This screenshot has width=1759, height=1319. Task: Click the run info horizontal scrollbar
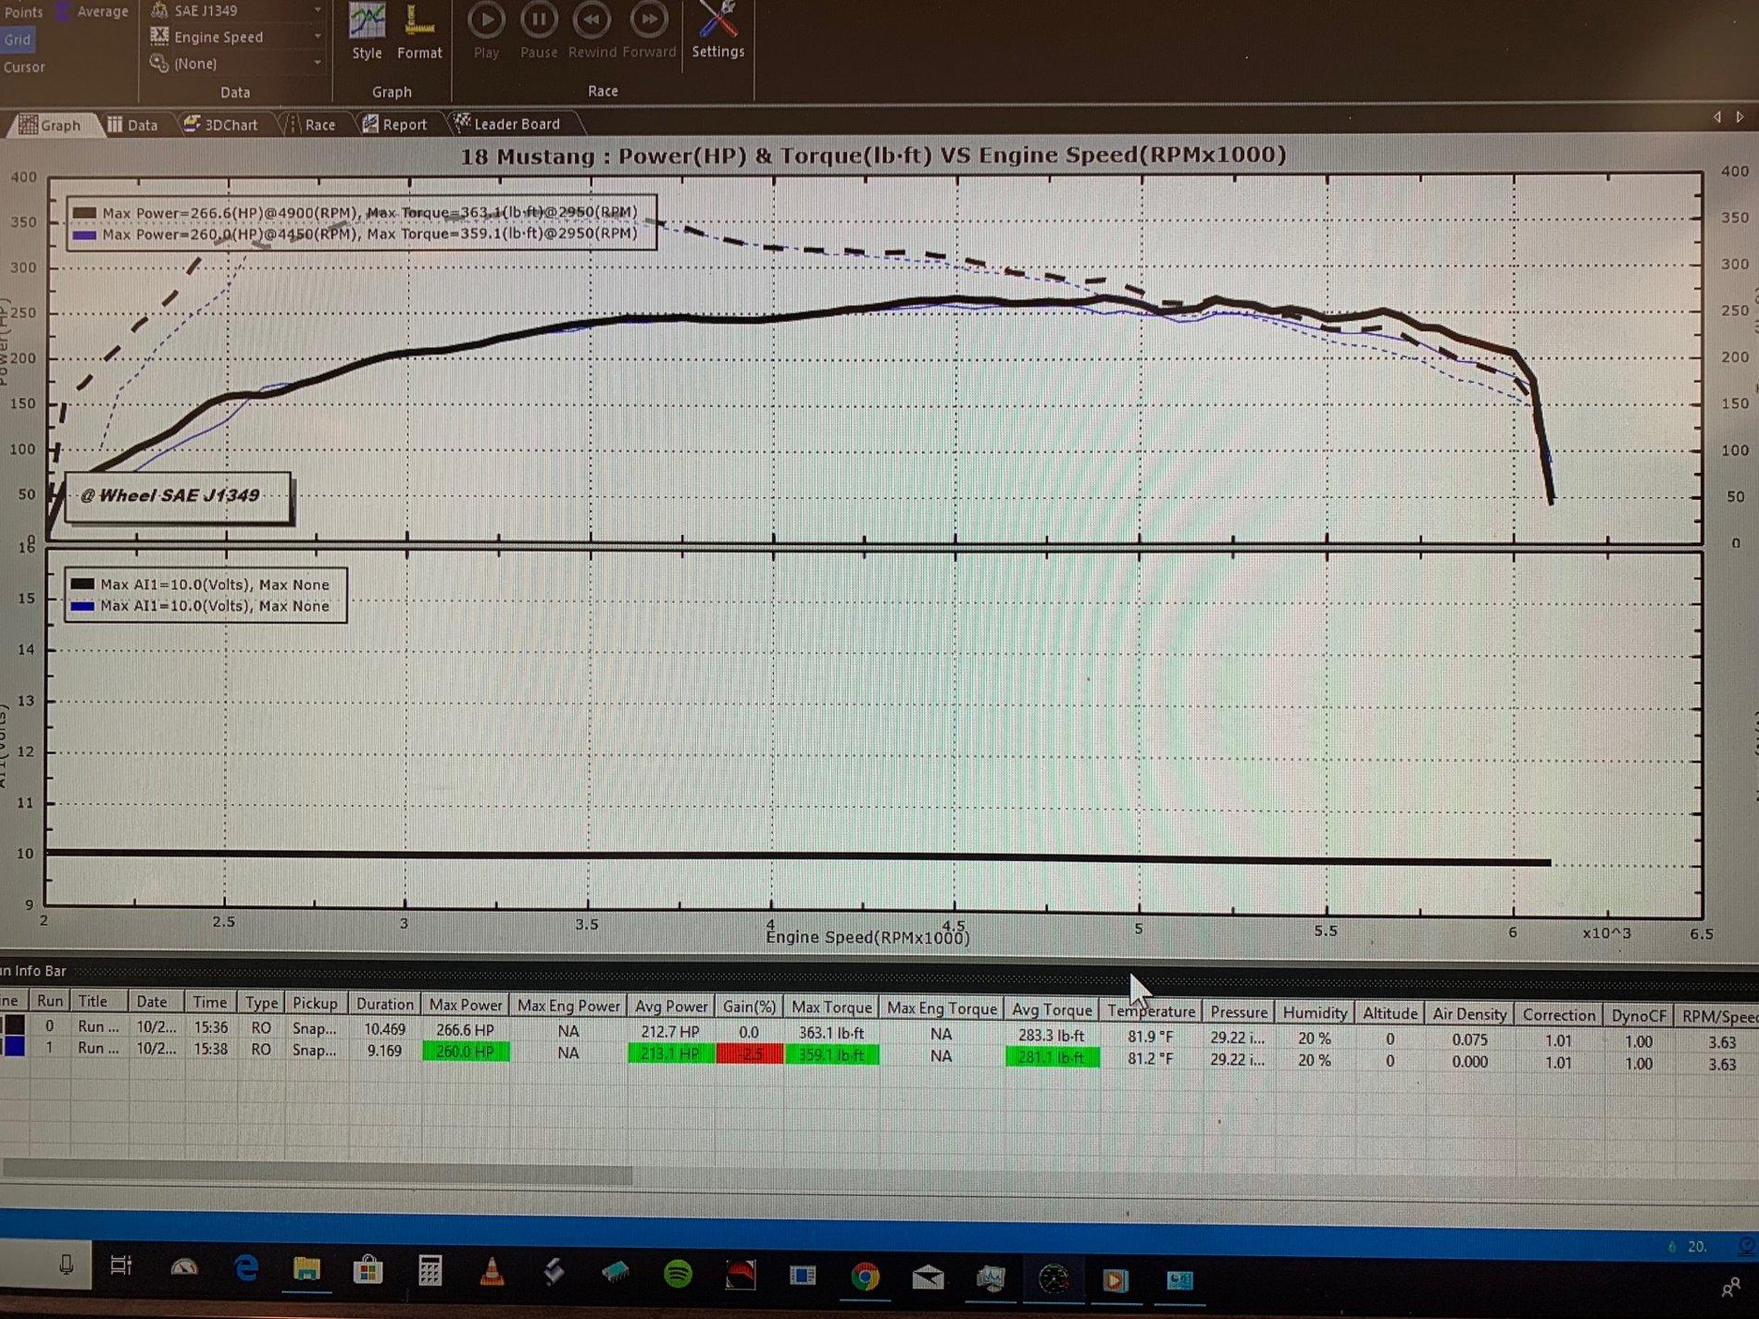coord(317,1171)
